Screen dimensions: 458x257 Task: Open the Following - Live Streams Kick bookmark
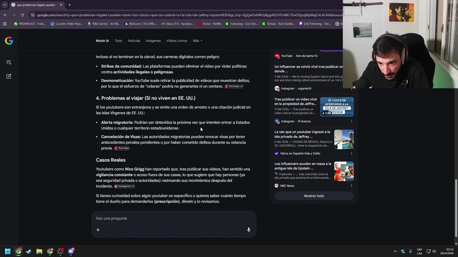tap(242, 24)
